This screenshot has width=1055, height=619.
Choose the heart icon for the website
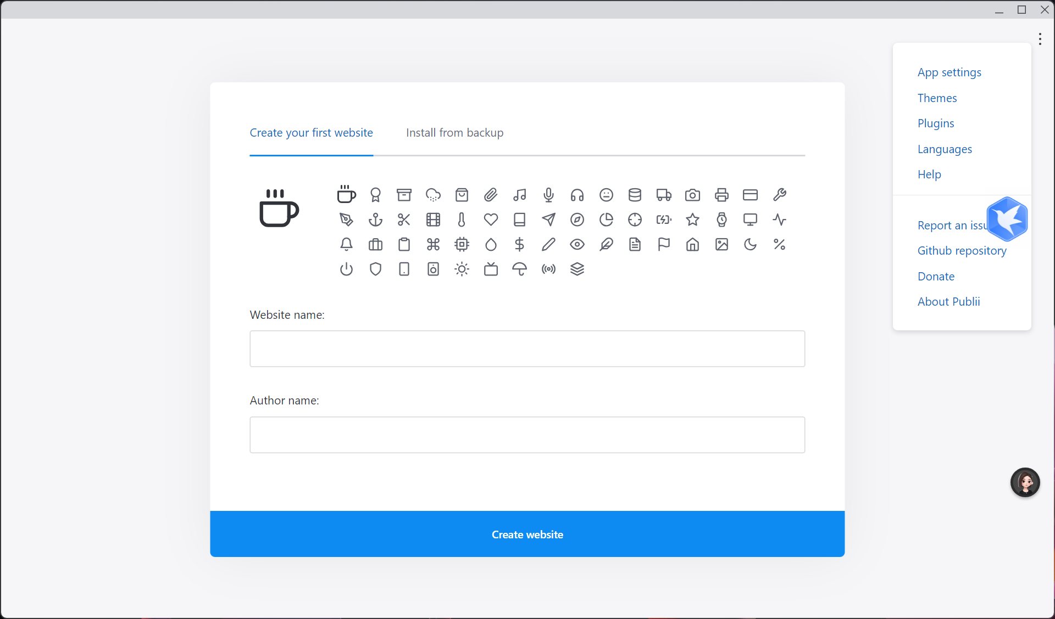coord(491,220)
